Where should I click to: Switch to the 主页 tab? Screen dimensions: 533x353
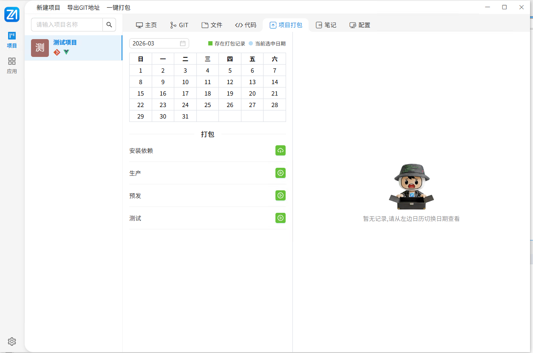pos(146,25)
